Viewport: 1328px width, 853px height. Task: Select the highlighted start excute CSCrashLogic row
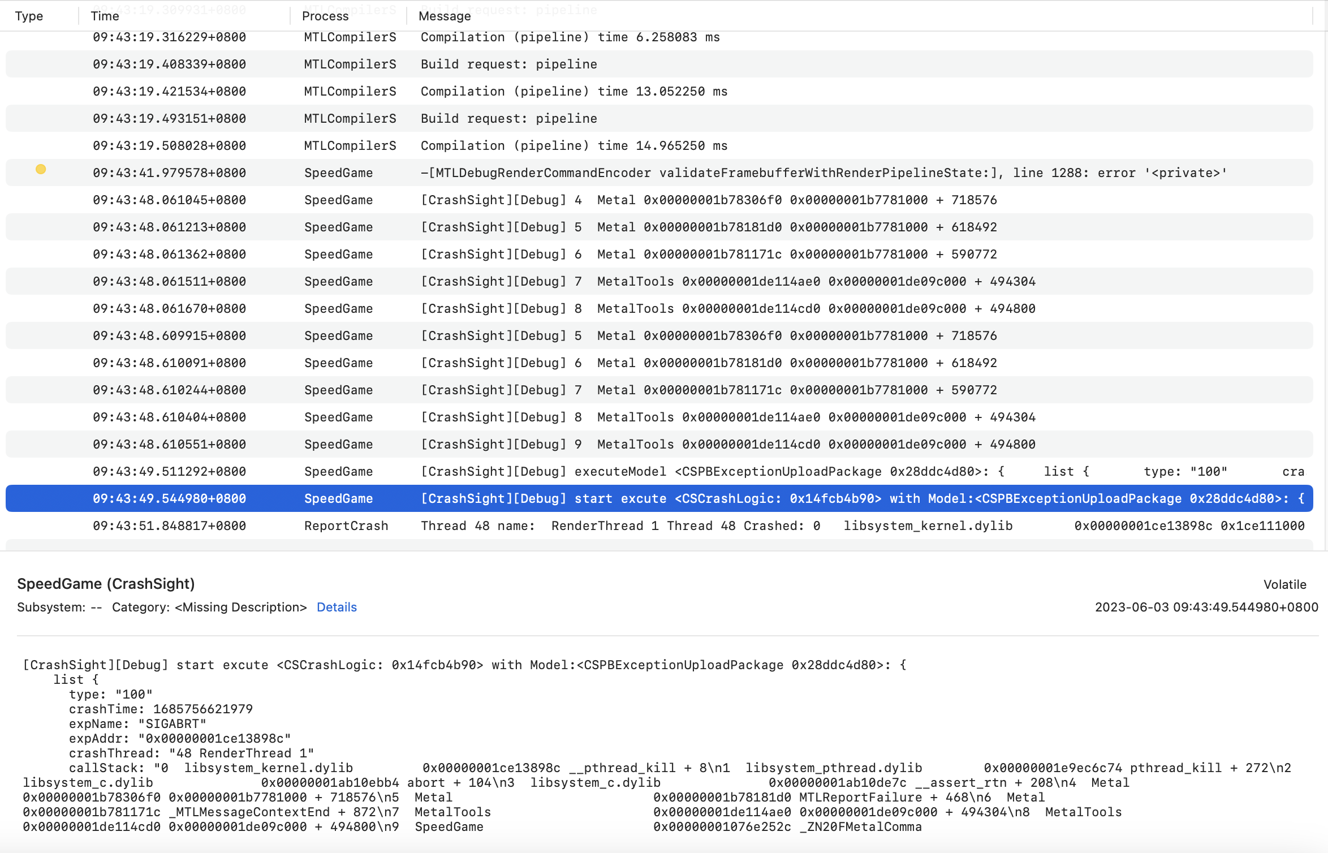[x=659, y=498]
